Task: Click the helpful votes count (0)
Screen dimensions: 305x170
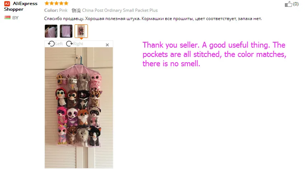Action: [x=296, y=4]
